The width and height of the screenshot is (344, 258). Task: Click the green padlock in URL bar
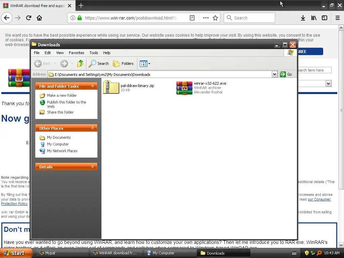[80, 18]
